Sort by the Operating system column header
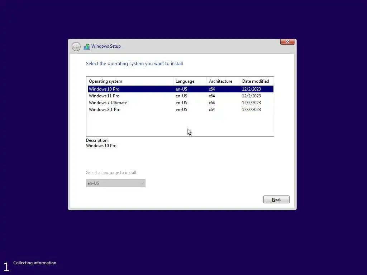Screen dimensions: 367x275 [130, 81]
